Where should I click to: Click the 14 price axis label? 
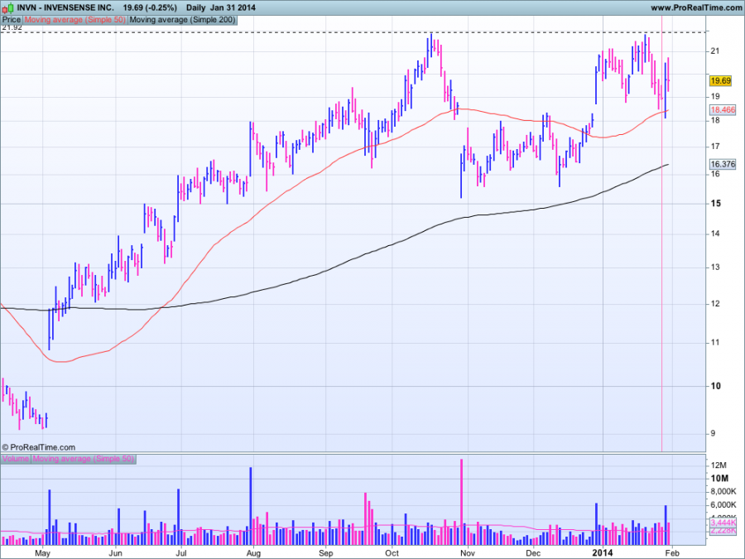click(x=714, y=234)
